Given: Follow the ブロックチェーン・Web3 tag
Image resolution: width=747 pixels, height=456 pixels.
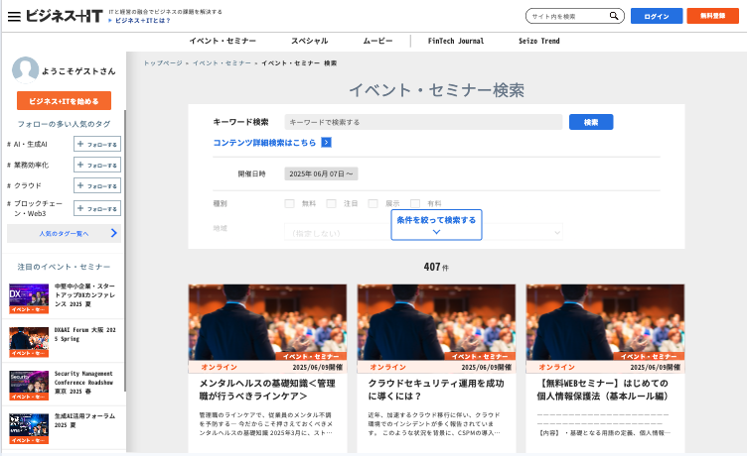Looking at the screenshot, I should (97, 208).
